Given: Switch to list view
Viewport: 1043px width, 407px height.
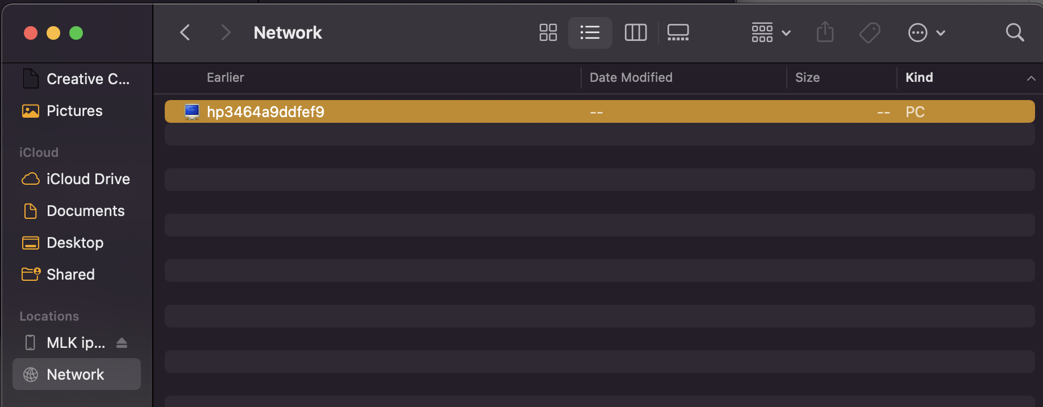Looking at the screenshot, I should click(x=590, y=32).
